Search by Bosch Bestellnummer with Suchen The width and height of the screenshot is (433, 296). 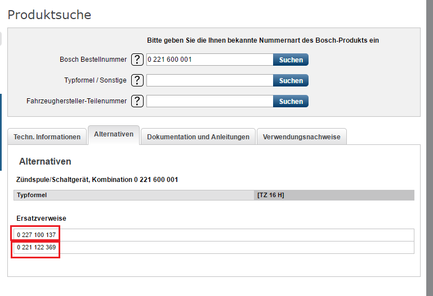(291, 60)
